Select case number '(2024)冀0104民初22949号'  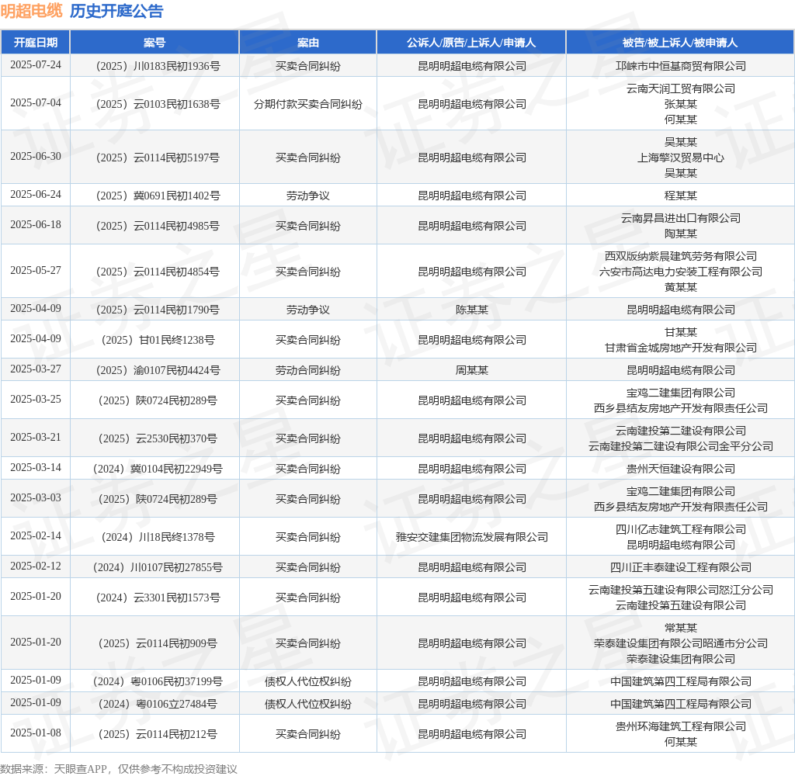pyautogui.click(x=158, y=469)
